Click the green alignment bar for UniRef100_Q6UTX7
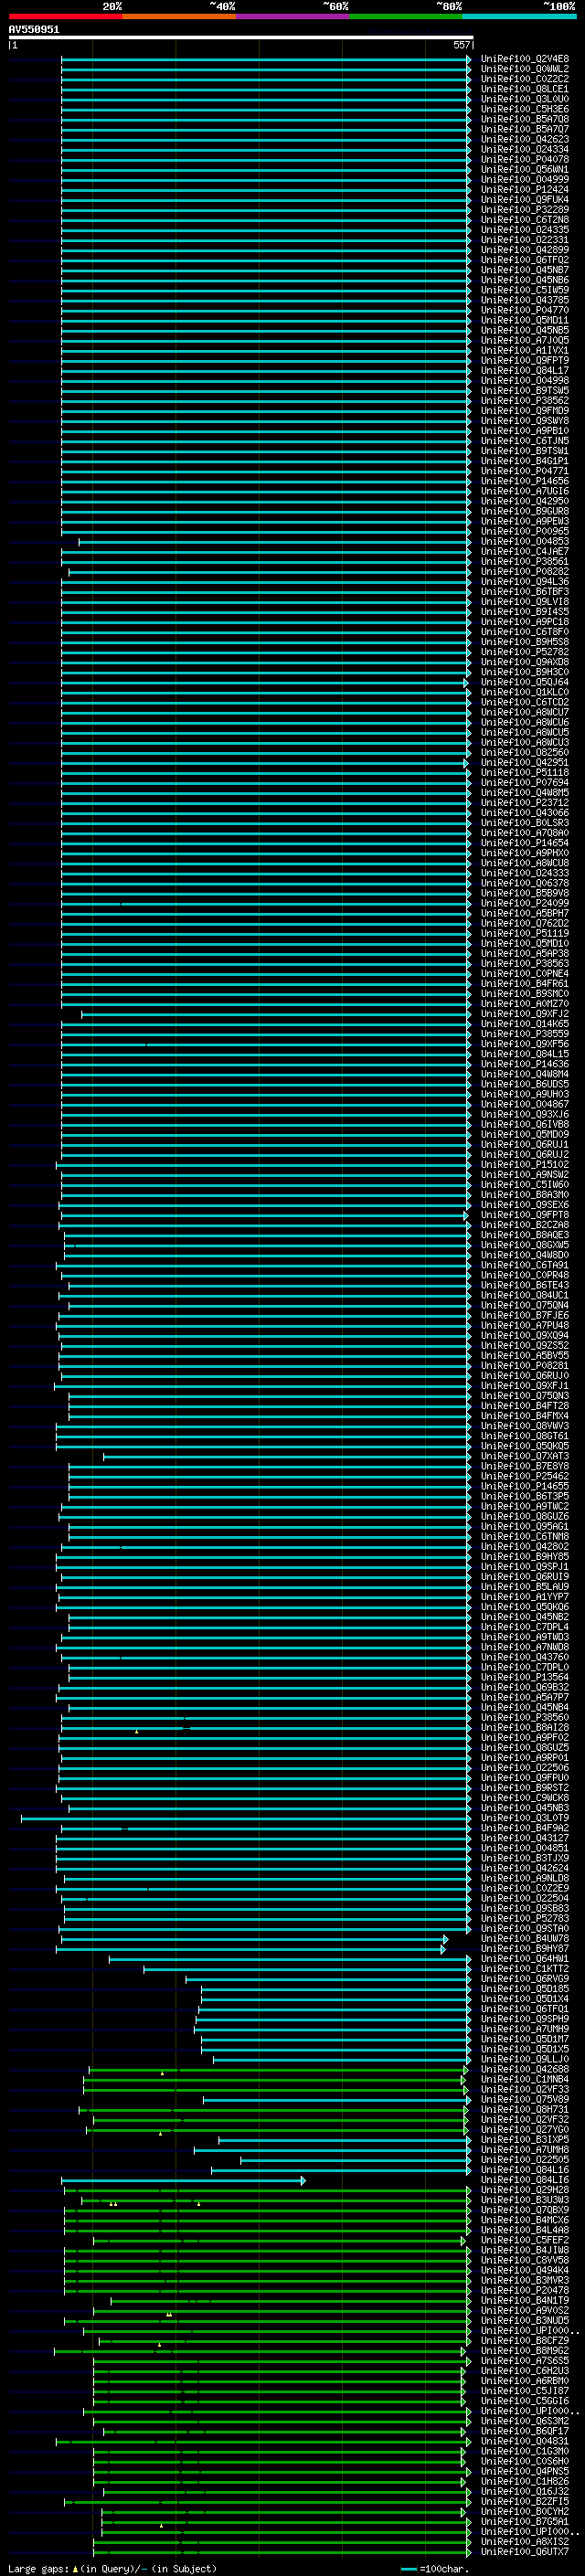The width and height of the screenshot is (585, 2576). click(x=282, y=2551)
